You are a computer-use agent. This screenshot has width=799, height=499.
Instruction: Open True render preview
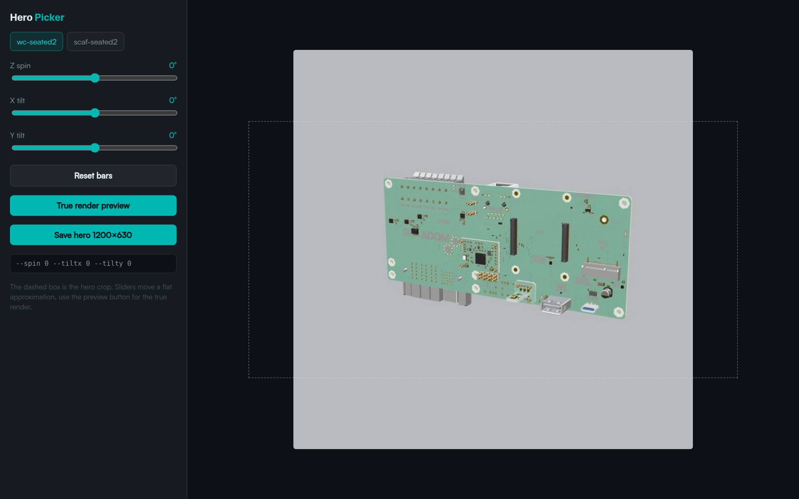coord(93,205)
